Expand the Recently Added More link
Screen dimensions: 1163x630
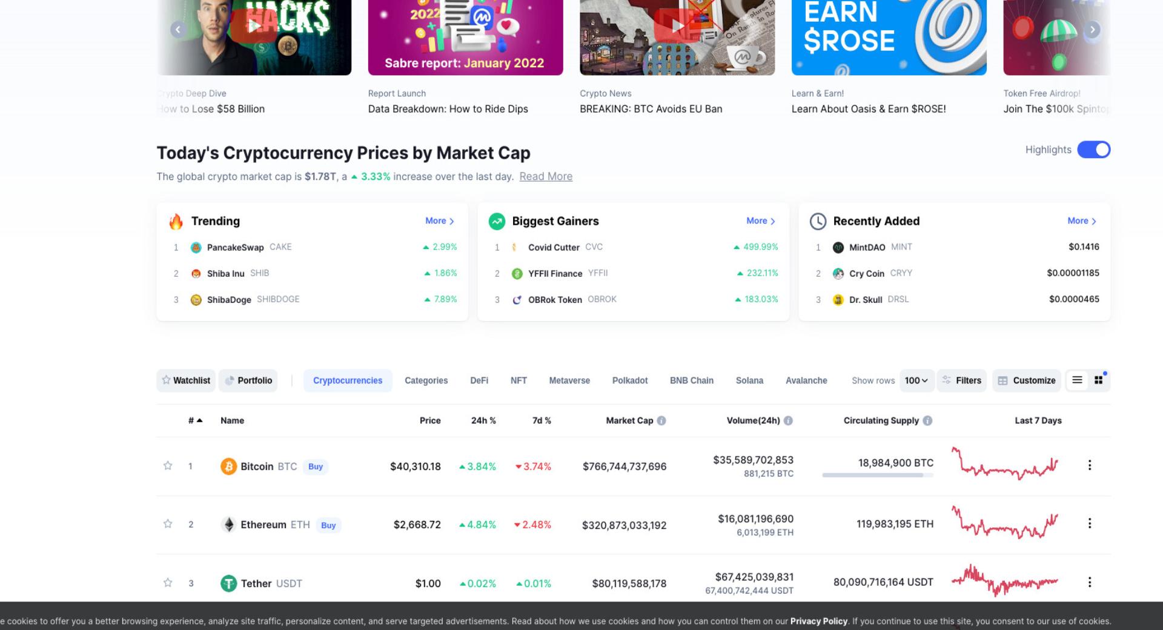(1082, 221)
